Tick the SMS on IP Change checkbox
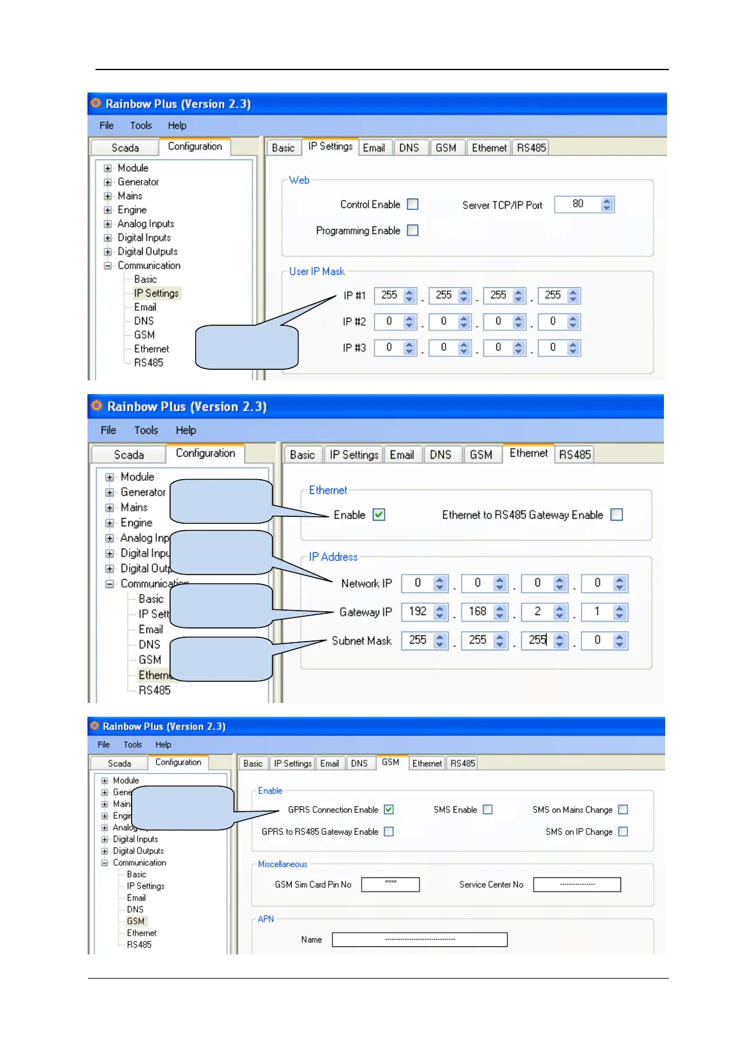The height and width of the screenshot is (1045, 739). pos(623,832)
